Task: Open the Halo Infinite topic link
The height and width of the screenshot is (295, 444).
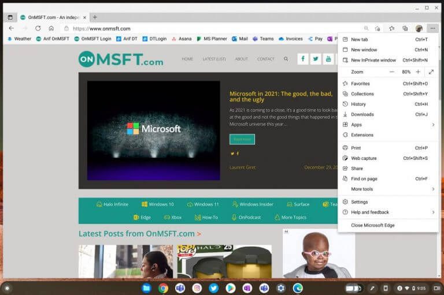Action: 112,204
